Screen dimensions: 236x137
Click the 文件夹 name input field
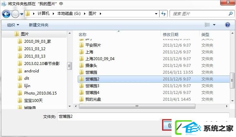(143, 116)
